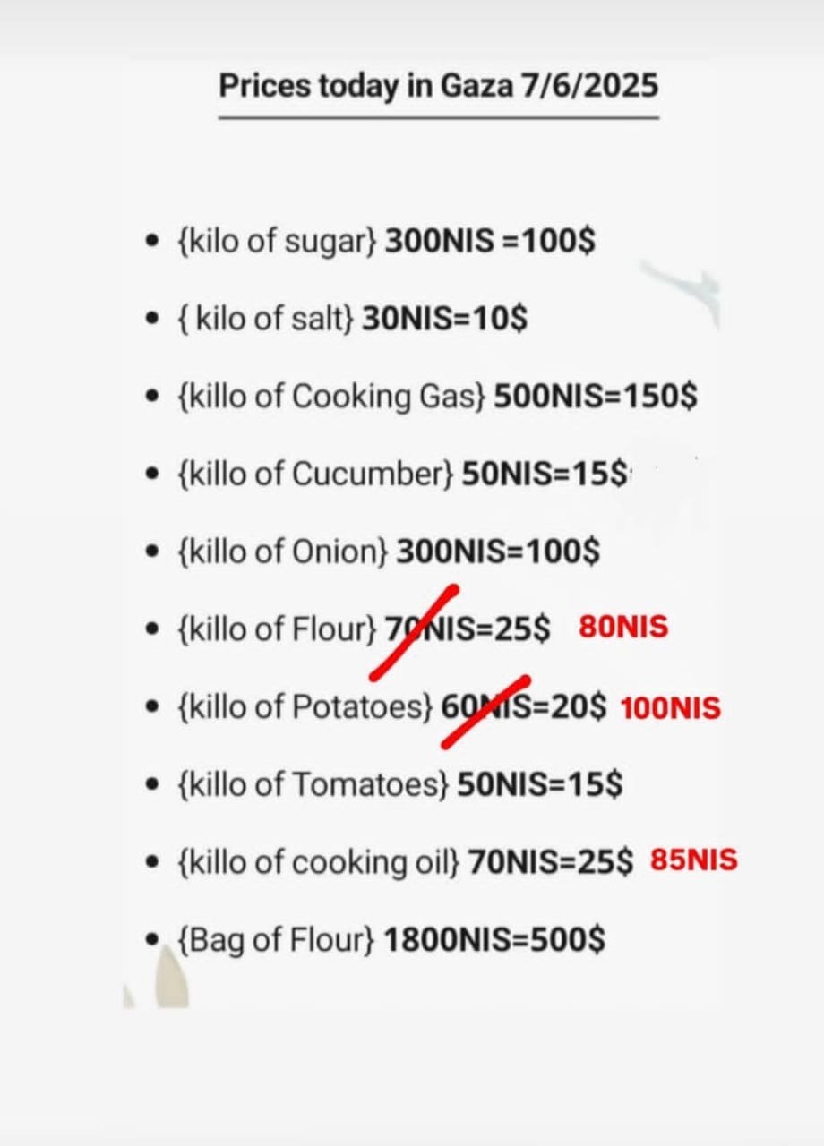Click the bullet point before kilo of sugar
This screenshot has width=824, height=1146.
(154, 244)
